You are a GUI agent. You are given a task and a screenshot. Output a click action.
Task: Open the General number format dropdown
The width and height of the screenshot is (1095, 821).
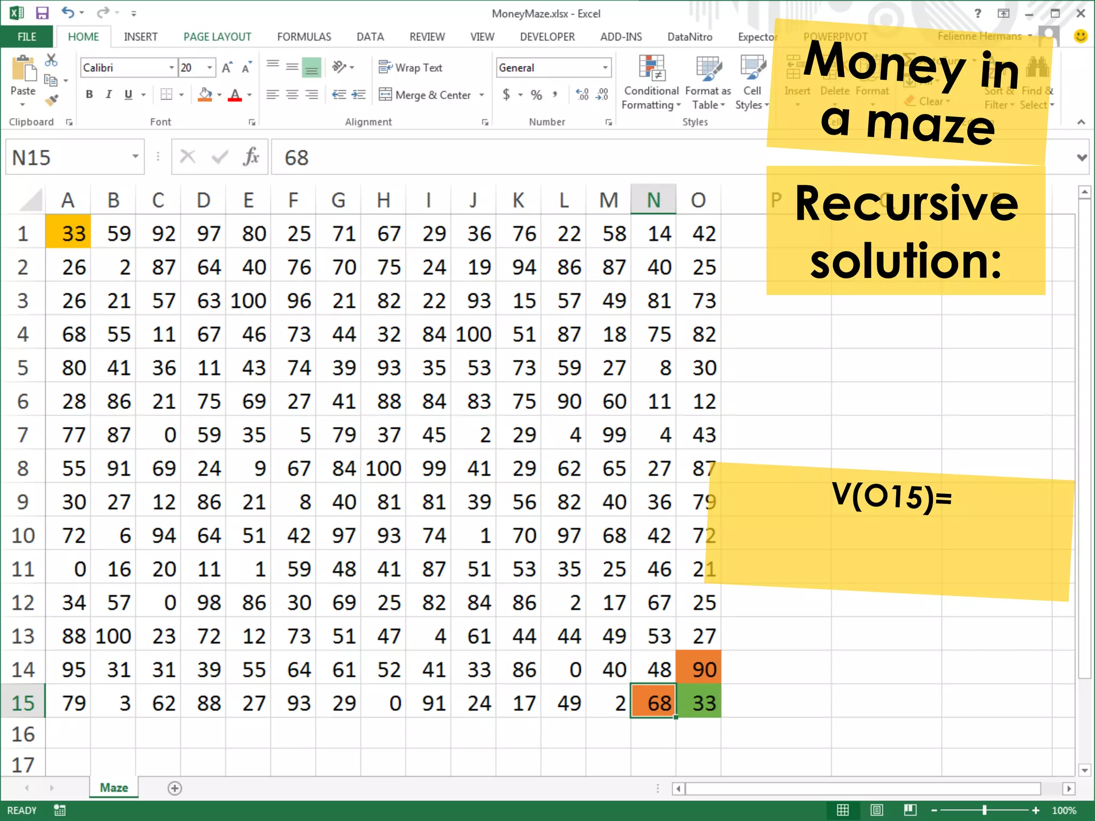[x=605, y=67]
